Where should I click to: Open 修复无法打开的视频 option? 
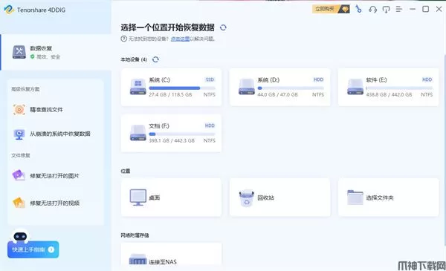point(56,203)
